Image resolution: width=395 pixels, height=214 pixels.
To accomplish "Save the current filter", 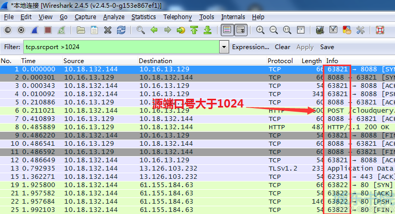I will click(x=327, y=47).
